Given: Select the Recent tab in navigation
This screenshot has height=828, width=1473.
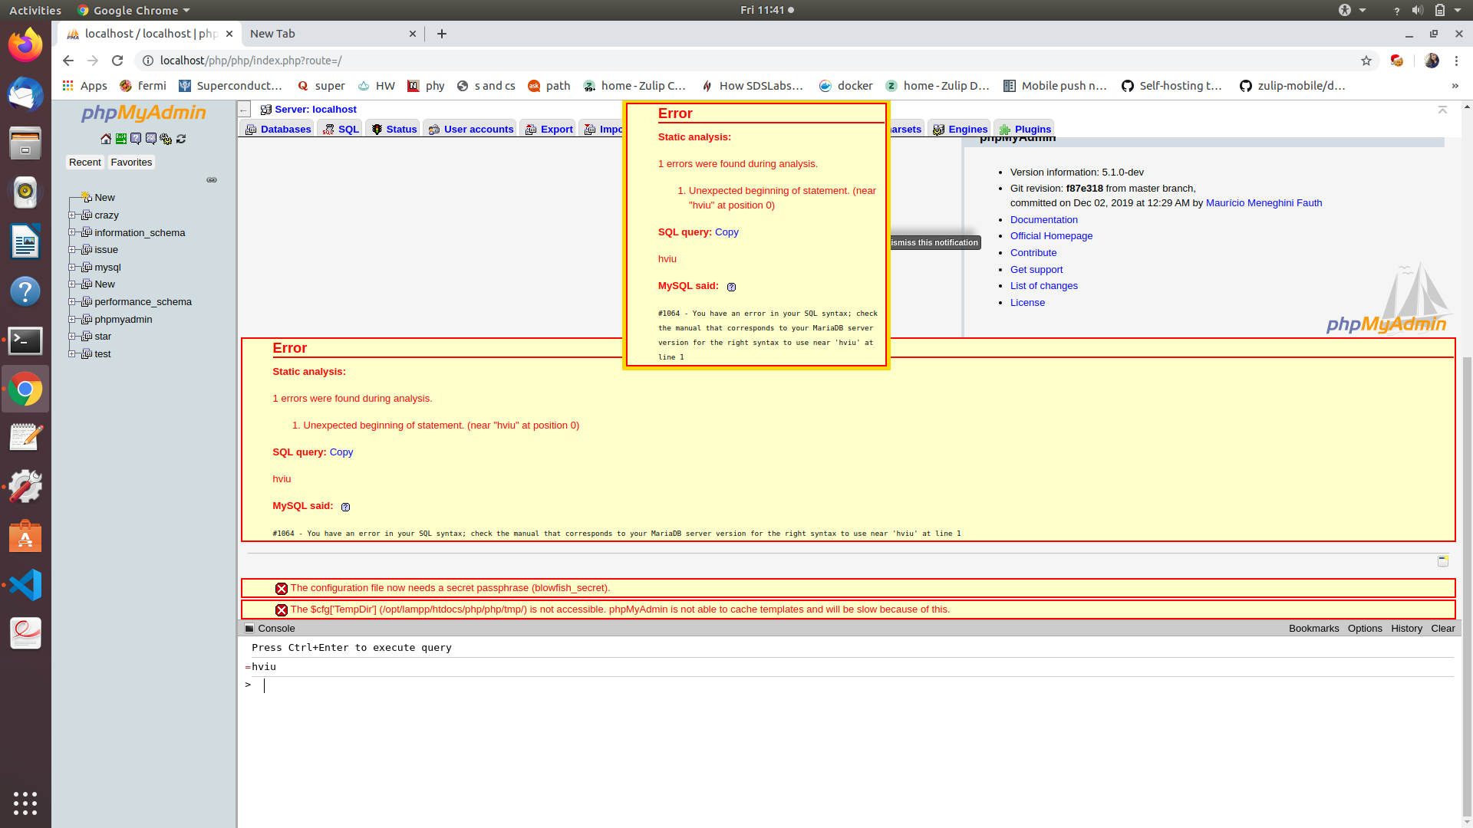Looking at the screenshot, I should click(x=84, y=162).
